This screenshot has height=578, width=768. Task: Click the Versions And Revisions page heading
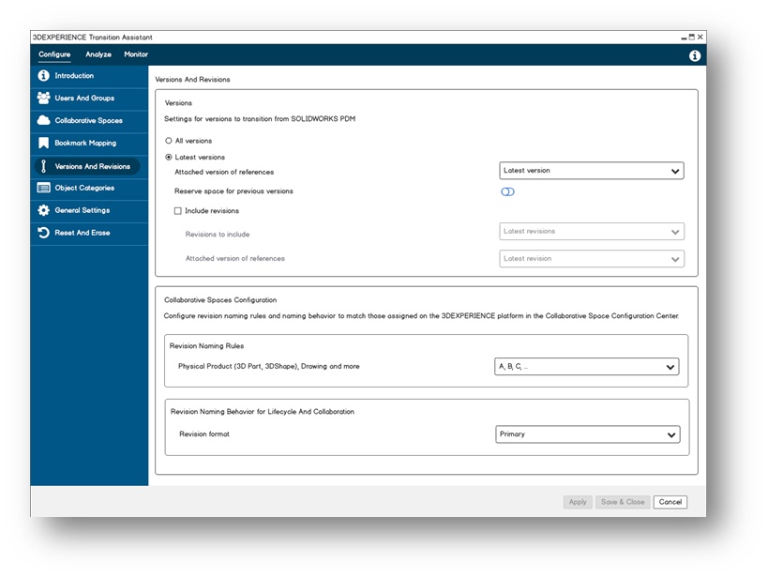(192, 80)
